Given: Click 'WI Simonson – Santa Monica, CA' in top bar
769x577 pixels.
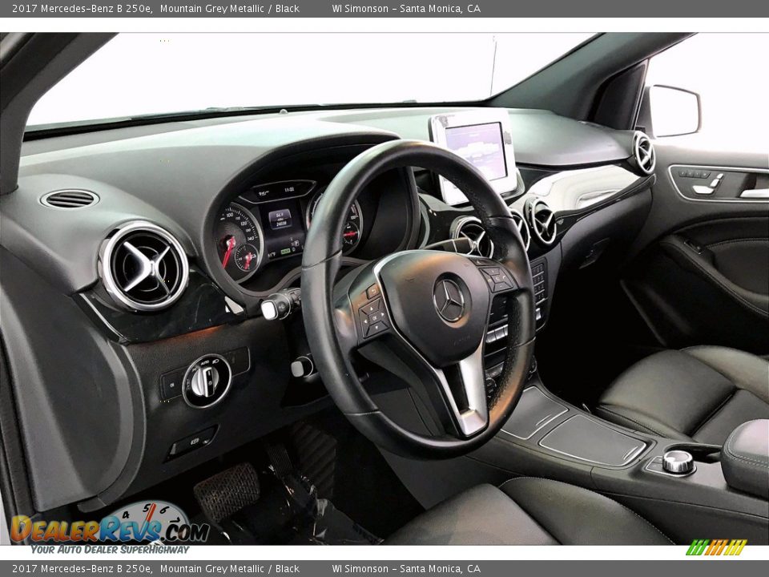Looking at the screenshot, I should 406,9.
